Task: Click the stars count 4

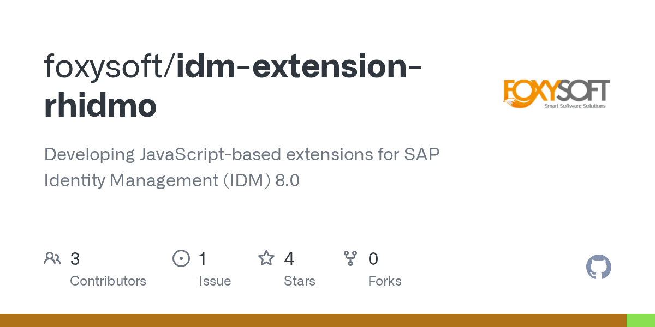Action: 289,259
